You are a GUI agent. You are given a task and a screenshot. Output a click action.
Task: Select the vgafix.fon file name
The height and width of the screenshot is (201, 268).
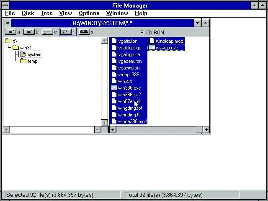pos(128,41)
